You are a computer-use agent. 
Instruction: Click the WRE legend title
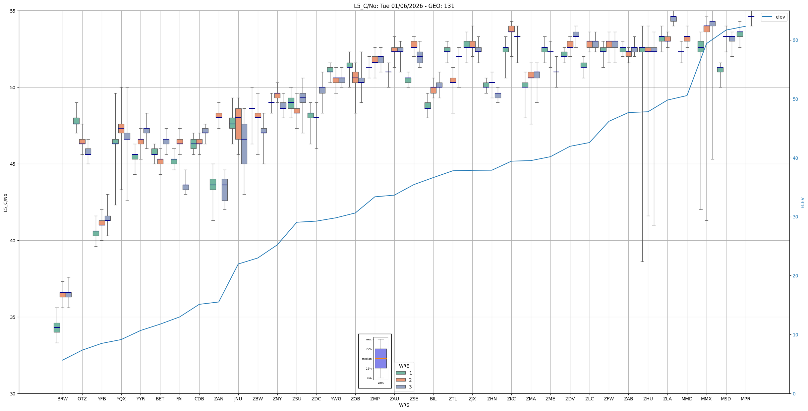404,366
